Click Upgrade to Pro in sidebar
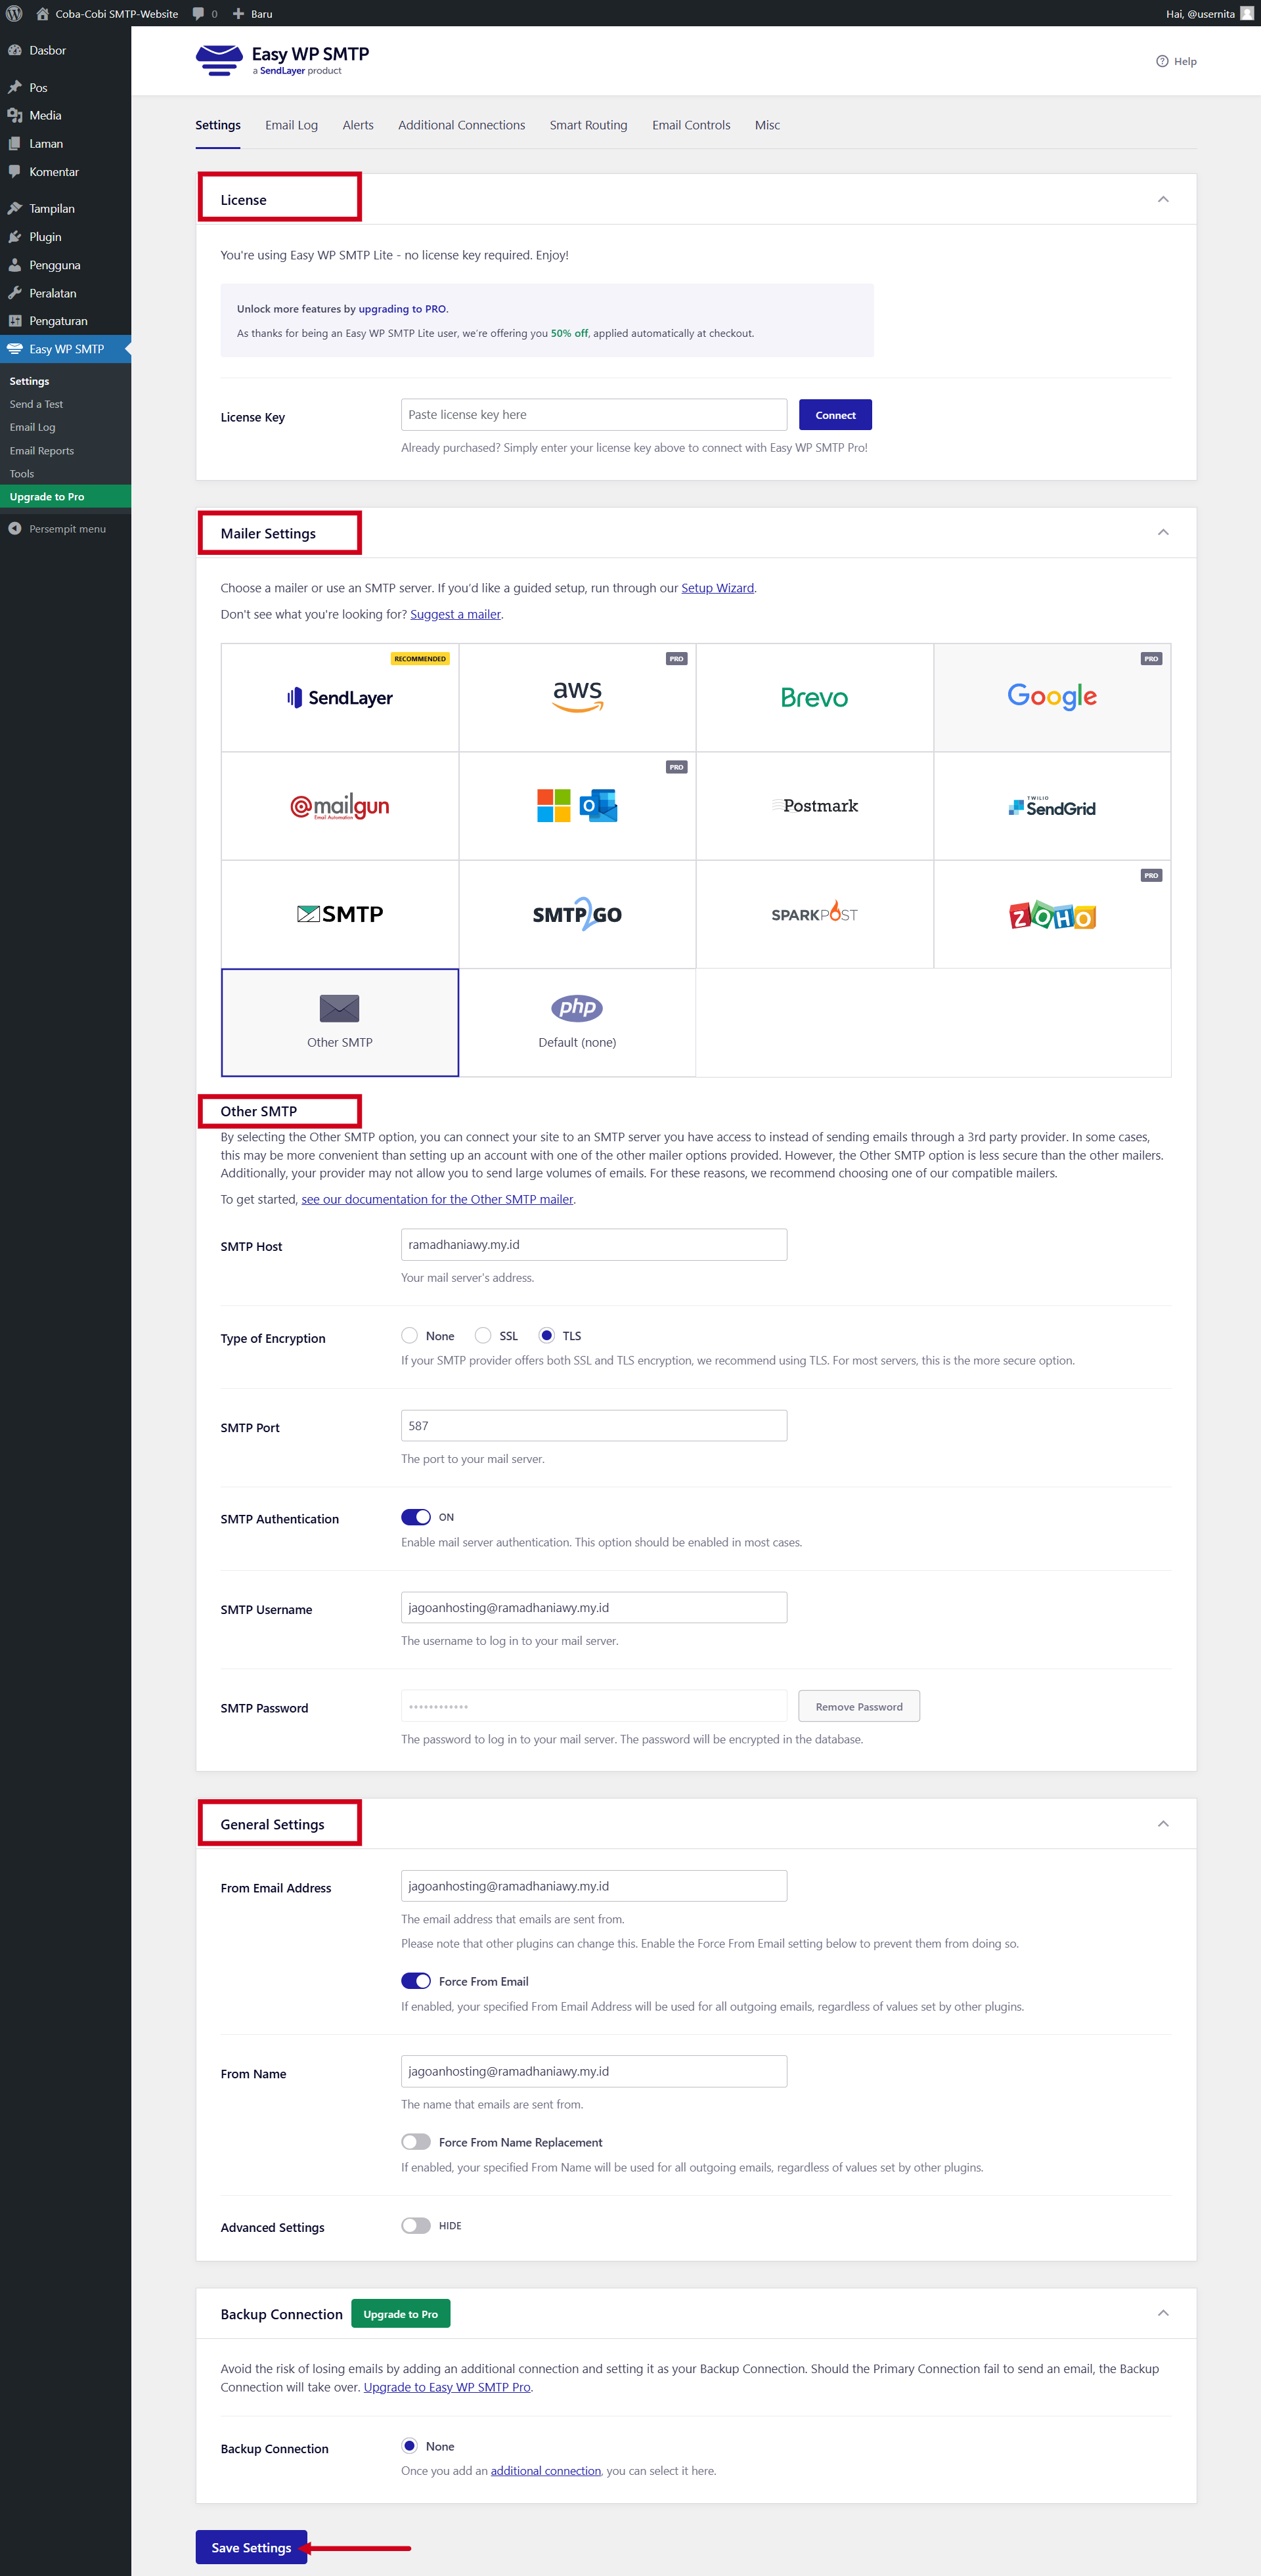1261x2576 pixels. [65, 497]
